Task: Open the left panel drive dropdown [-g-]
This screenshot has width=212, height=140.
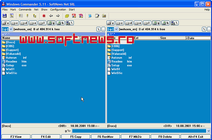Action: click(x=7, y=29)
